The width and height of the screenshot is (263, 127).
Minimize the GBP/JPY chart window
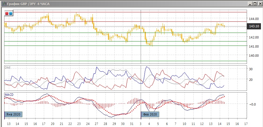pos(250,4)
